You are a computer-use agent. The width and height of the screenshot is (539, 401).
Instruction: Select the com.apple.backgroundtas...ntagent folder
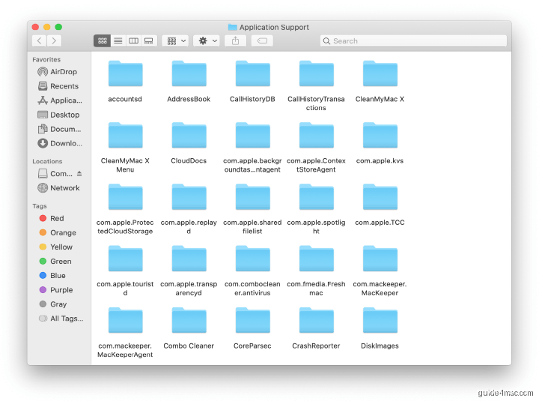252,135
